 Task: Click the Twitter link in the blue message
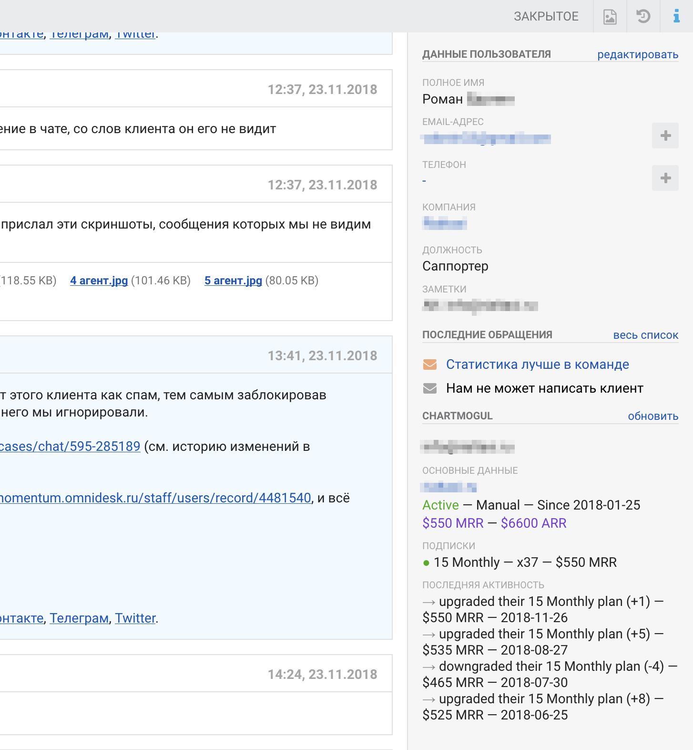(135, 618)
